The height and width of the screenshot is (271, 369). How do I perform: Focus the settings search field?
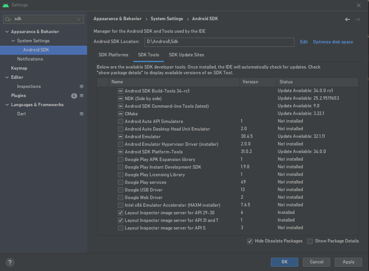[43, 19]
